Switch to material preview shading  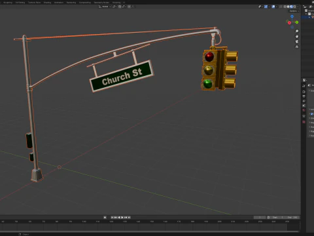[x=291, y=7]
